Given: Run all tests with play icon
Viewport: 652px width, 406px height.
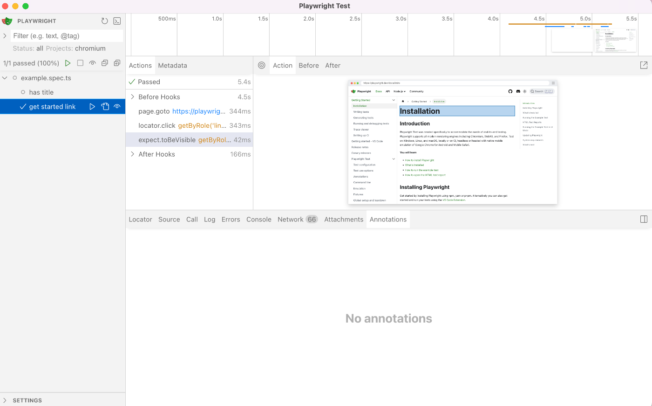Looking at the screenshot, I should [68, 63].
